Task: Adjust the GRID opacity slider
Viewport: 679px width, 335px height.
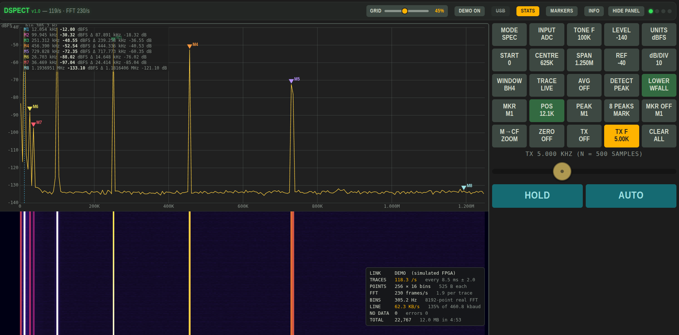Action: 406,11
